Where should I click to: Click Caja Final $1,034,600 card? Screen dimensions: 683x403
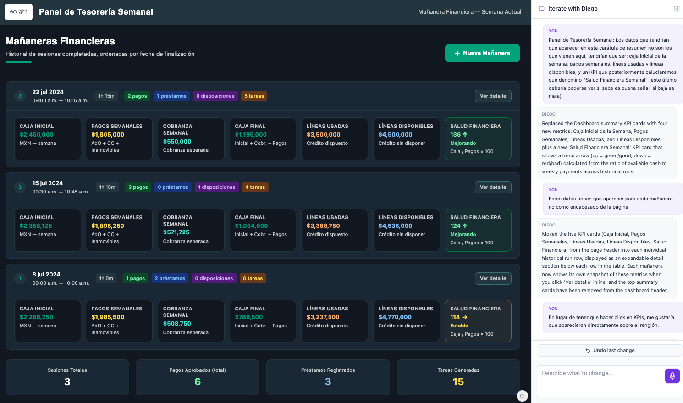click(x=263, y=230)
